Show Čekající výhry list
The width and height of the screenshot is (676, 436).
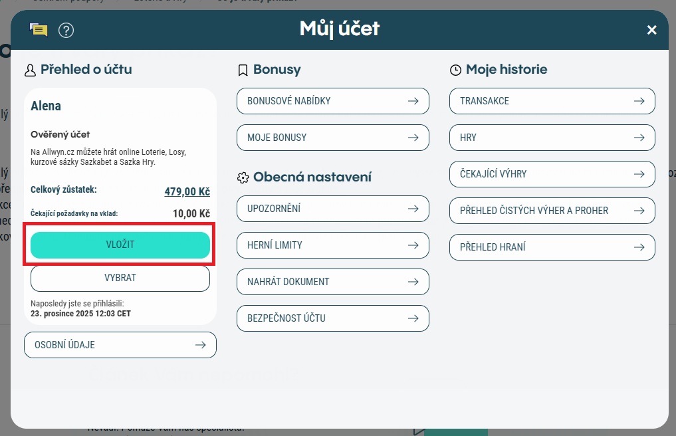pyautogui.click(x=552, y=174)
